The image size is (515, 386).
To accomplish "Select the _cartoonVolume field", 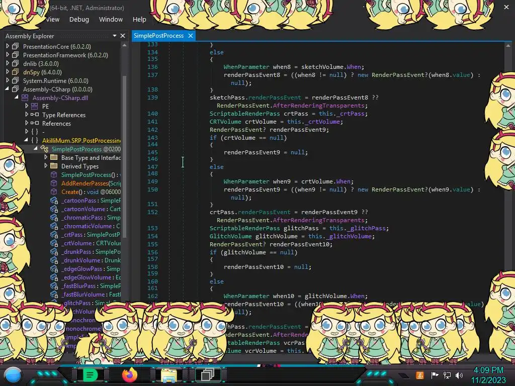I will tap(91, 209).
